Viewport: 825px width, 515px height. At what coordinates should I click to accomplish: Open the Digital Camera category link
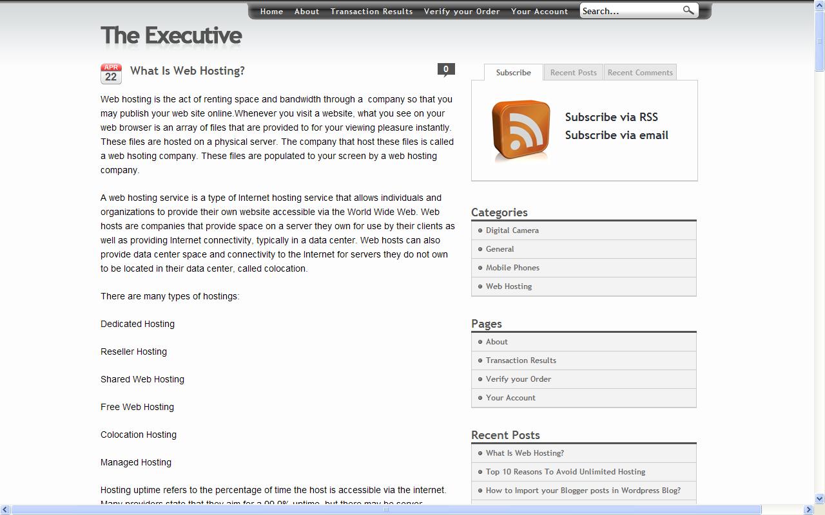(512, 230)
